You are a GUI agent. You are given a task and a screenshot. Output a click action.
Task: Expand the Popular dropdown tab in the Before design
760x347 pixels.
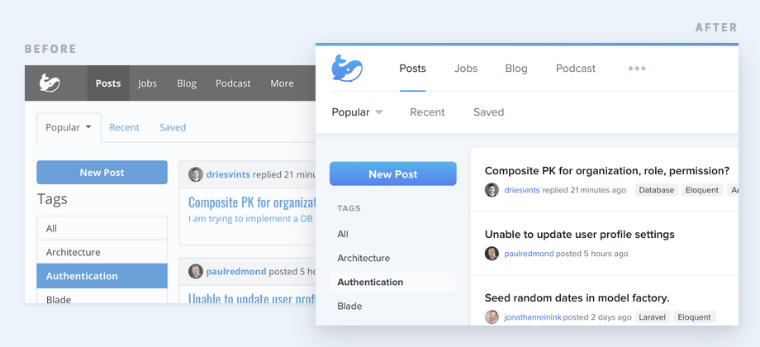pyautogui.click(x=69, y=127)
